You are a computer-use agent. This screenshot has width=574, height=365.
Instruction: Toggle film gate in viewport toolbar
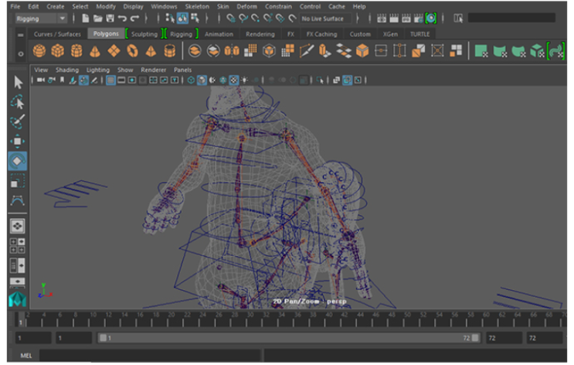coord(121,80)
